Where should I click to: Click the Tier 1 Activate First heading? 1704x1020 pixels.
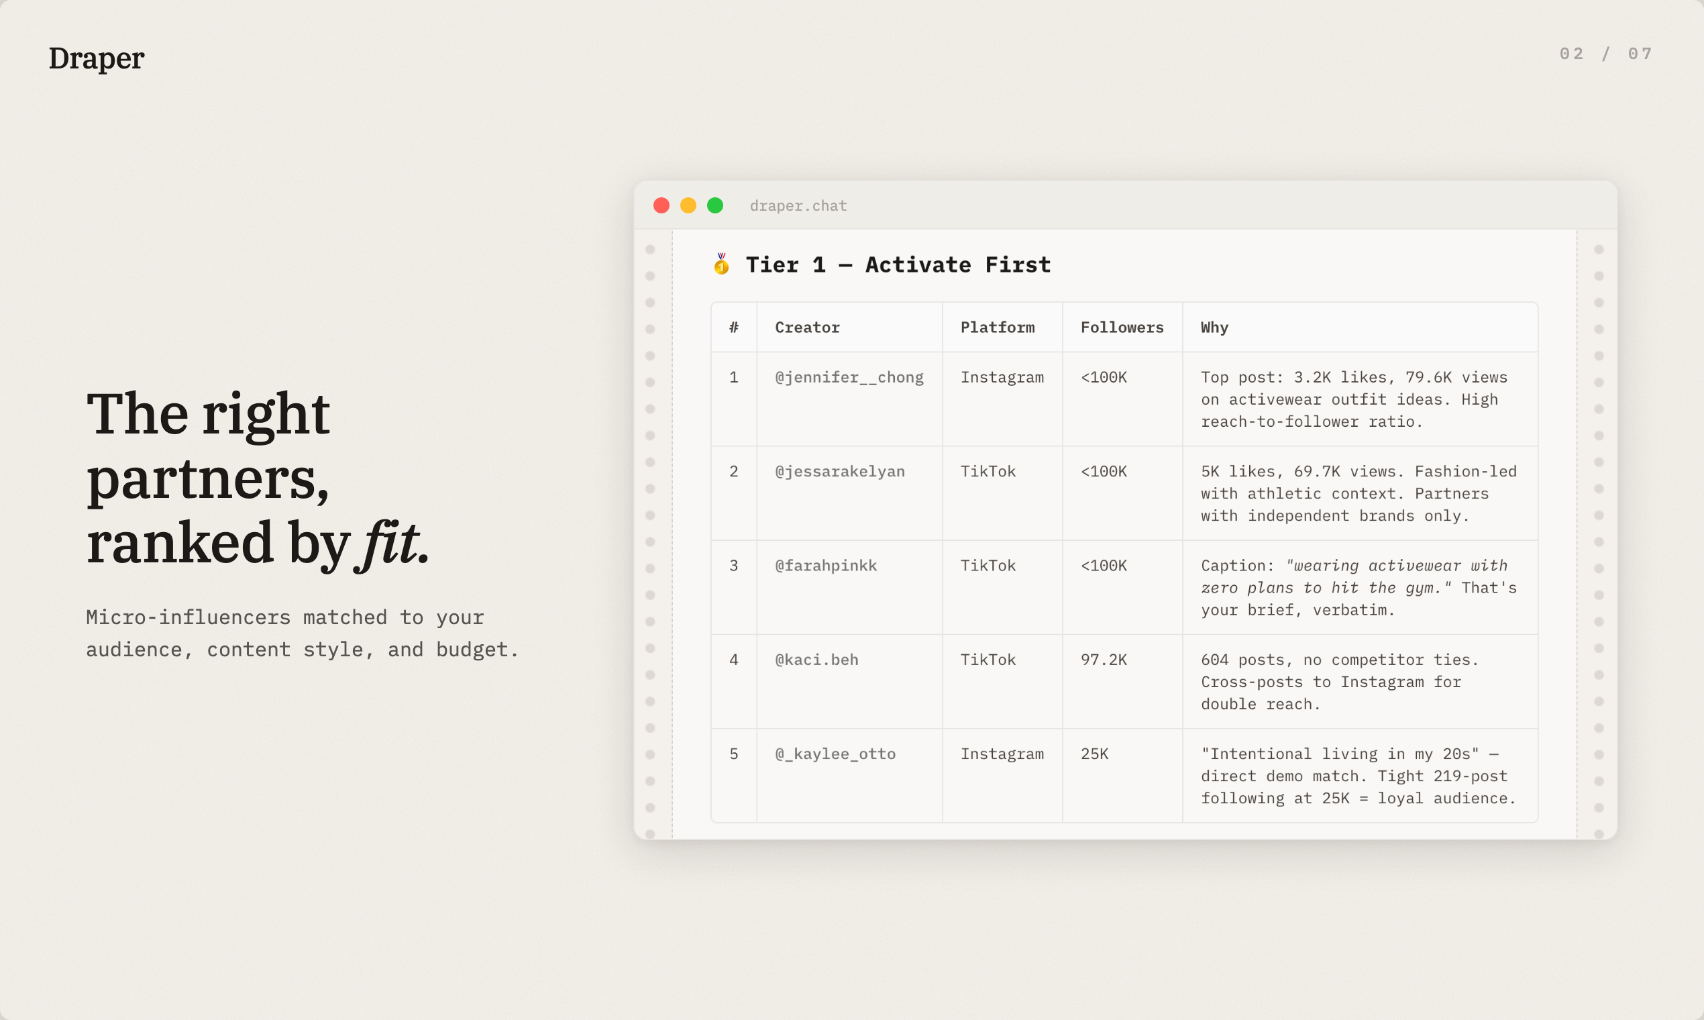[x=898, y=264]
